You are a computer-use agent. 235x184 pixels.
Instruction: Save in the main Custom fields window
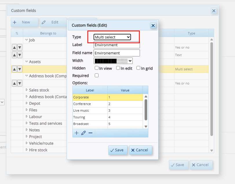178,165
